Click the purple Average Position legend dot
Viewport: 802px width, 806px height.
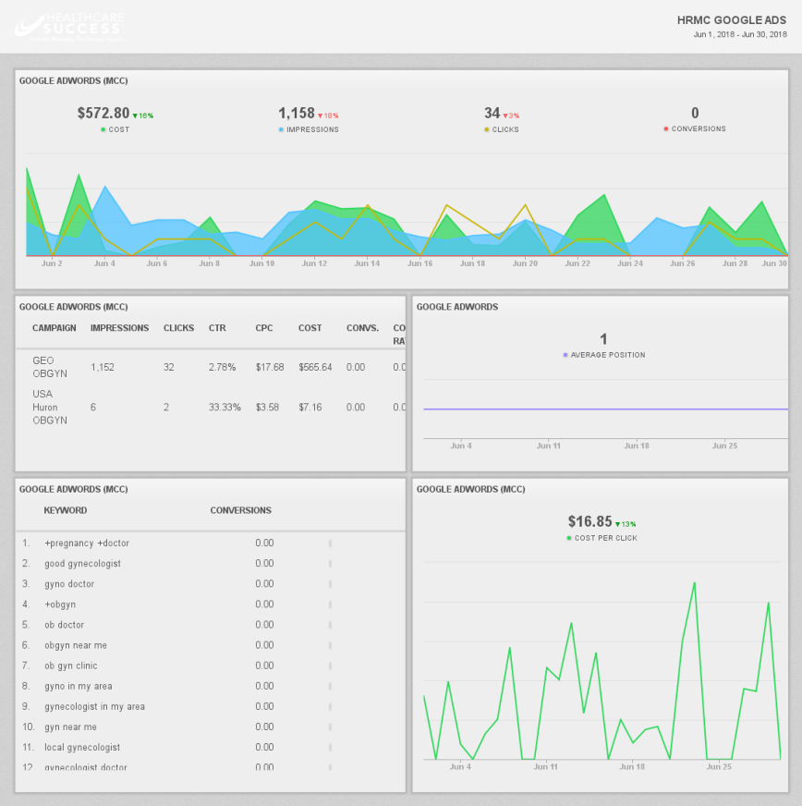[x=565, y=355]
